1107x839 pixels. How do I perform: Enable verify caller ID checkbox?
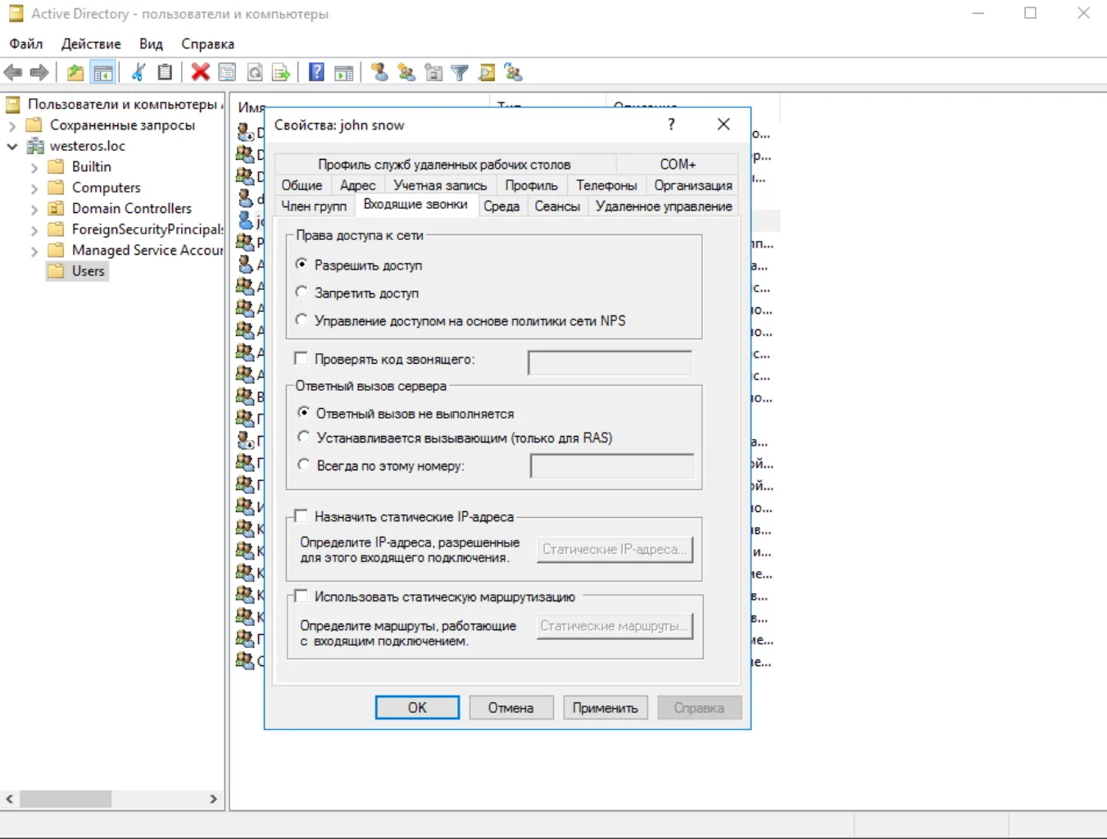[301, 359]
